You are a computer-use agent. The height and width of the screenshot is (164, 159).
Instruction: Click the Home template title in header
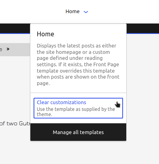click(72, 12)
